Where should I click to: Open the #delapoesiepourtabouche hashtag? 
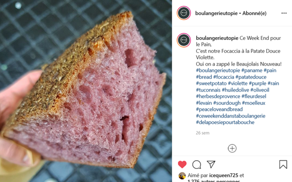[x=225, y=122]
